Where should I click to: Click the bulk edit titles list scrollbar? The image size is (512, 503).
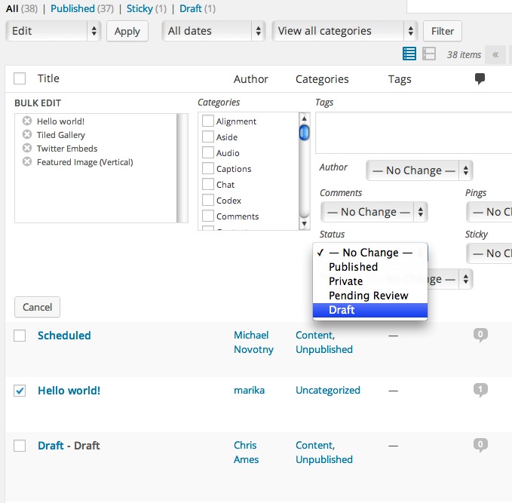[x=182, y=168]
